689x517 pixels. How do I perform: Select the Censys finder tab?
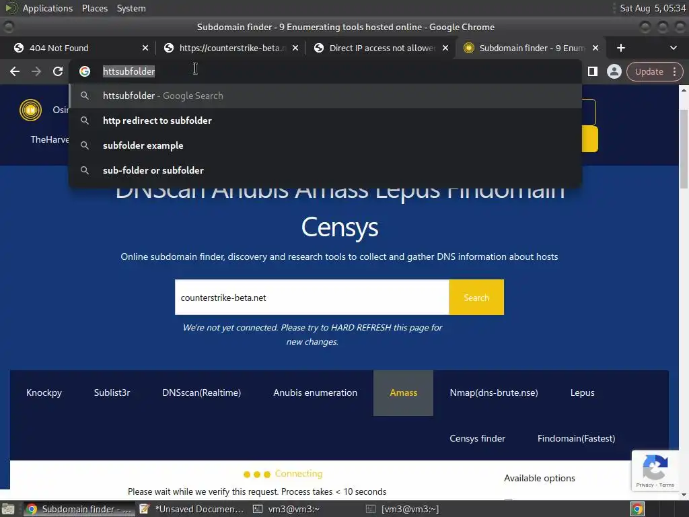click(477, 438)
